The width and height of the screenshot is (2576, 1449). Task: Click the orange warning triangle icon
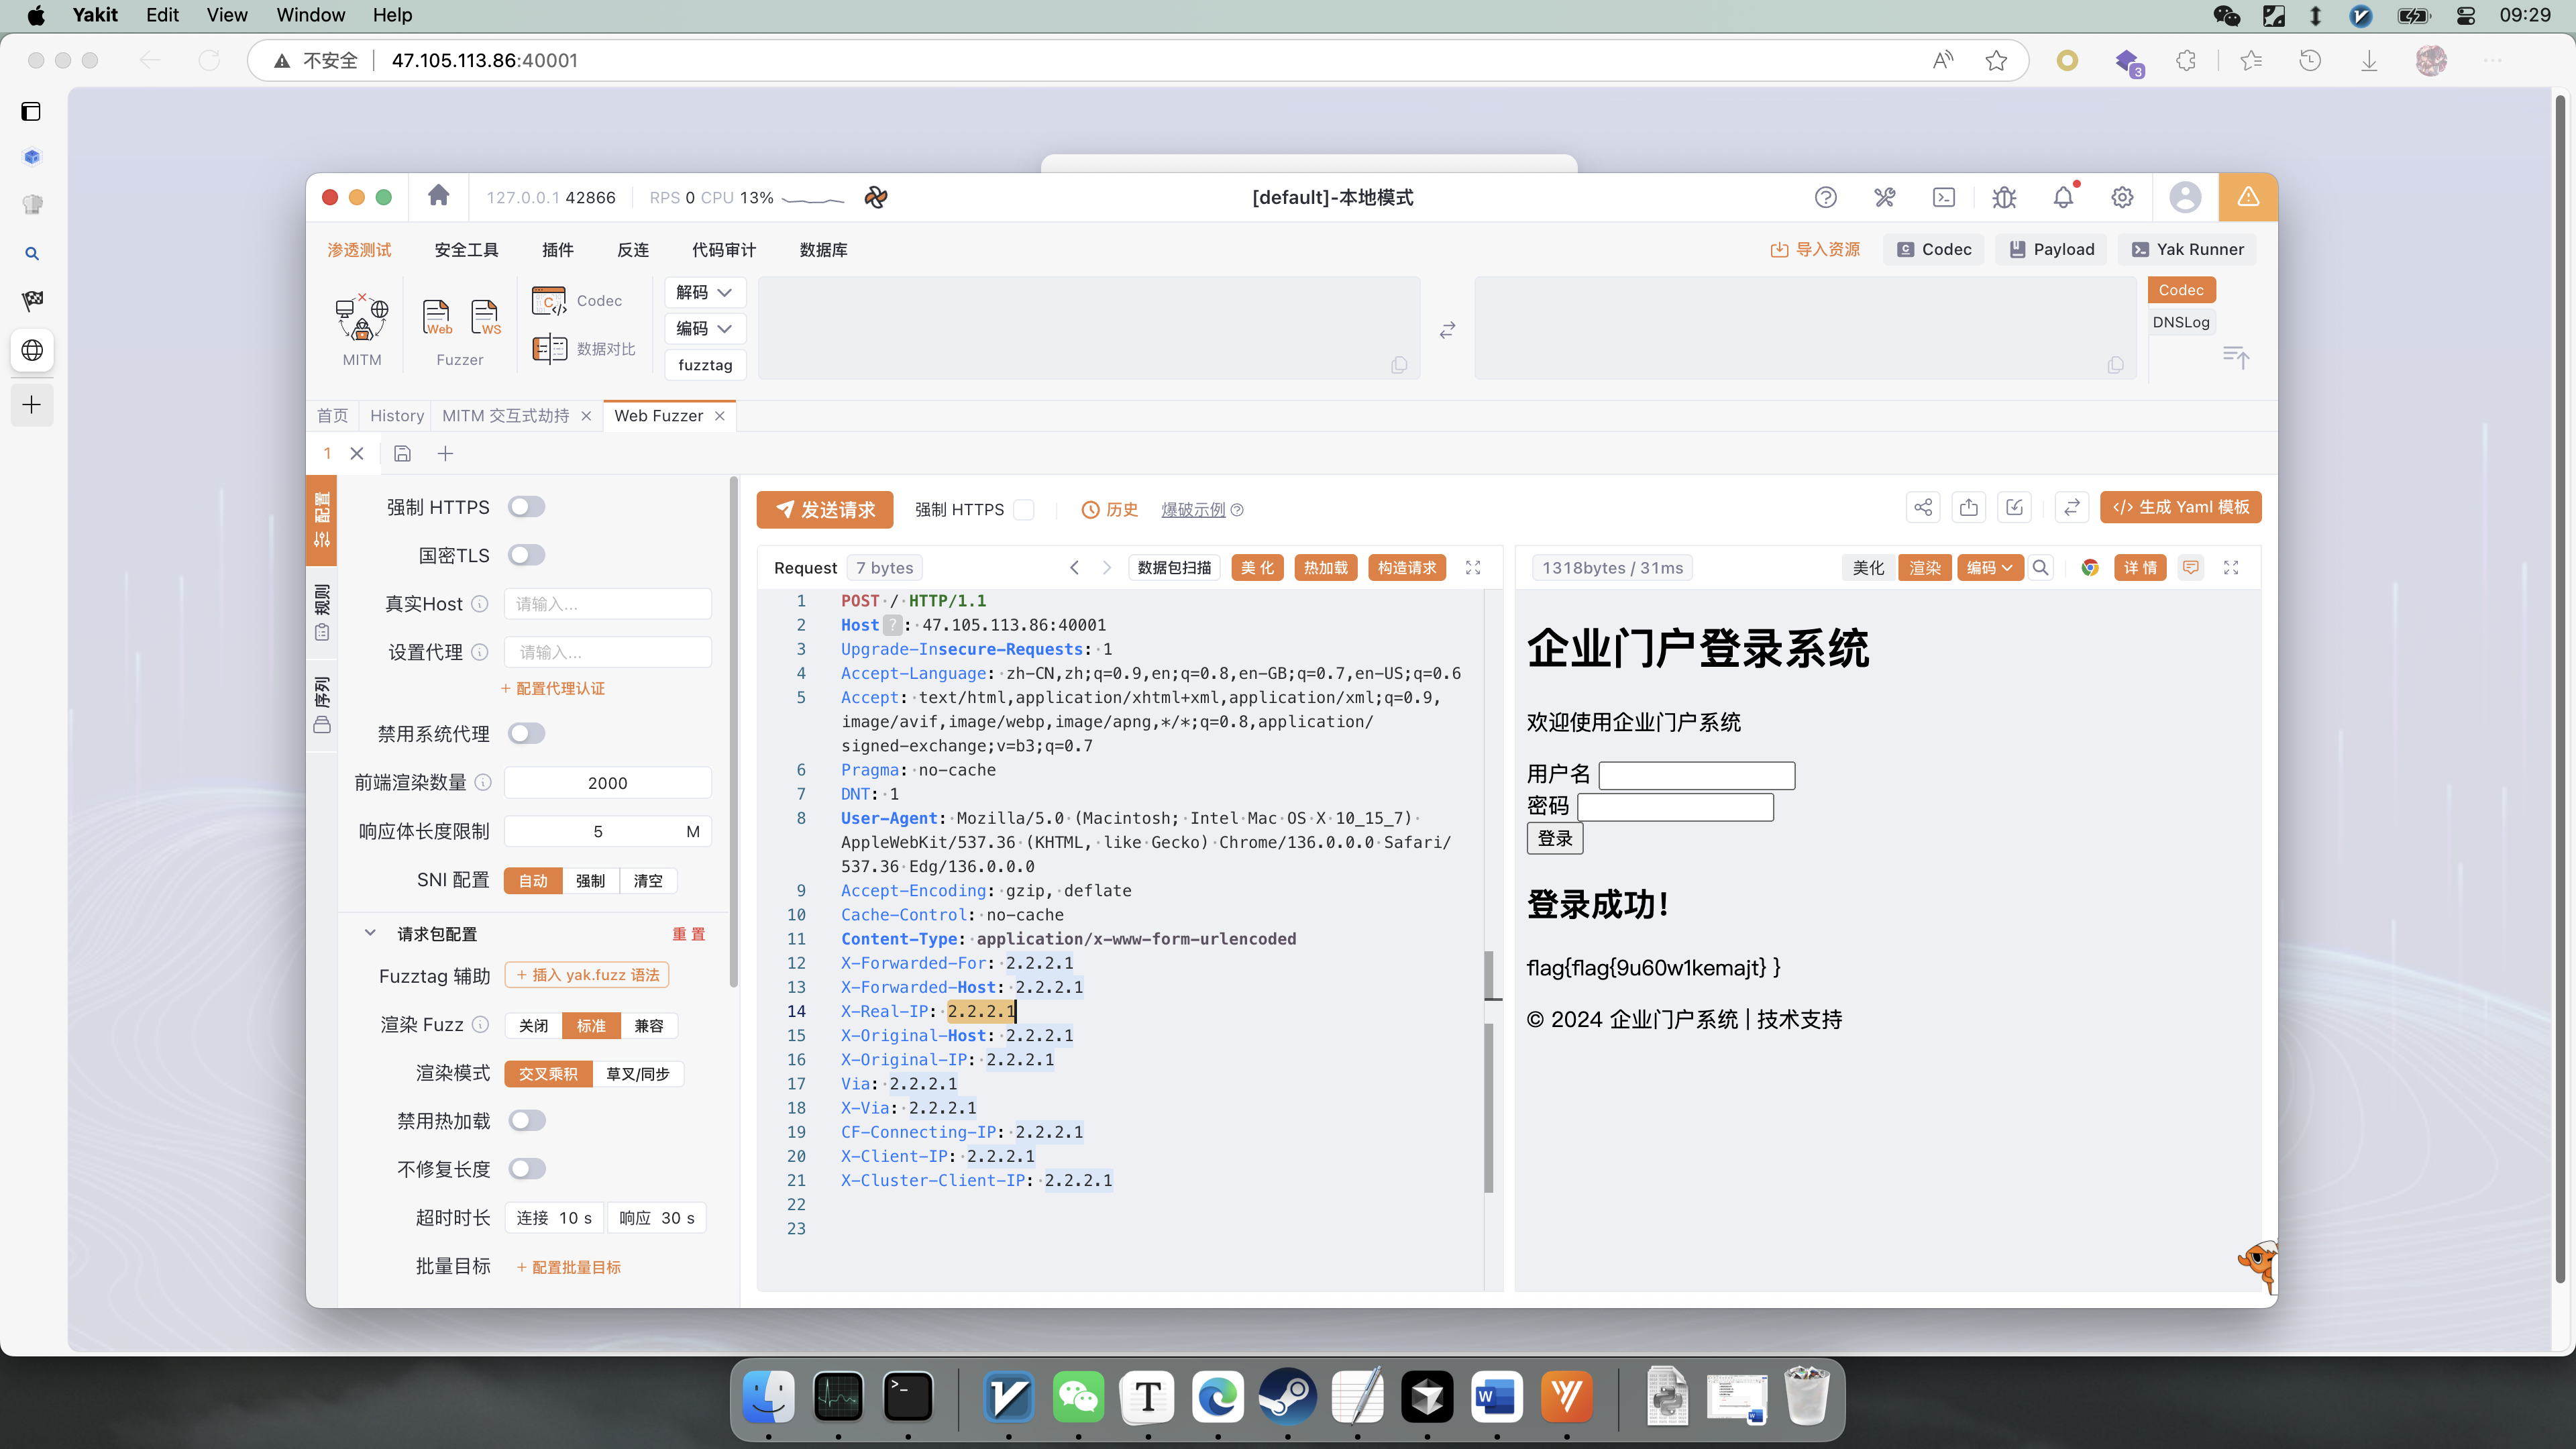[x=2248, y=197]
